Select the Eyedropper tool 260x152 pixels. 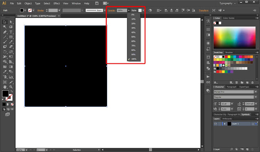pyautogui.click(x=4, y=72)
